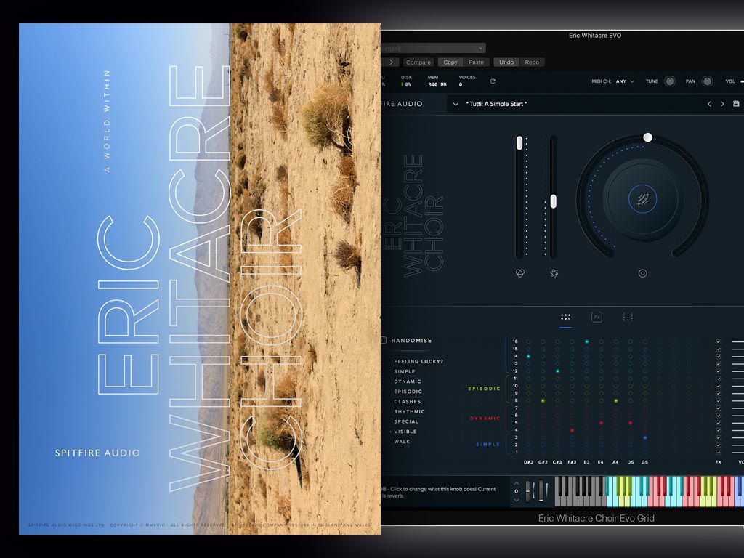This screenshot has width=744, height=558.
Task: Toggle the FX checkbox for row 16
Action: [719, 341]
